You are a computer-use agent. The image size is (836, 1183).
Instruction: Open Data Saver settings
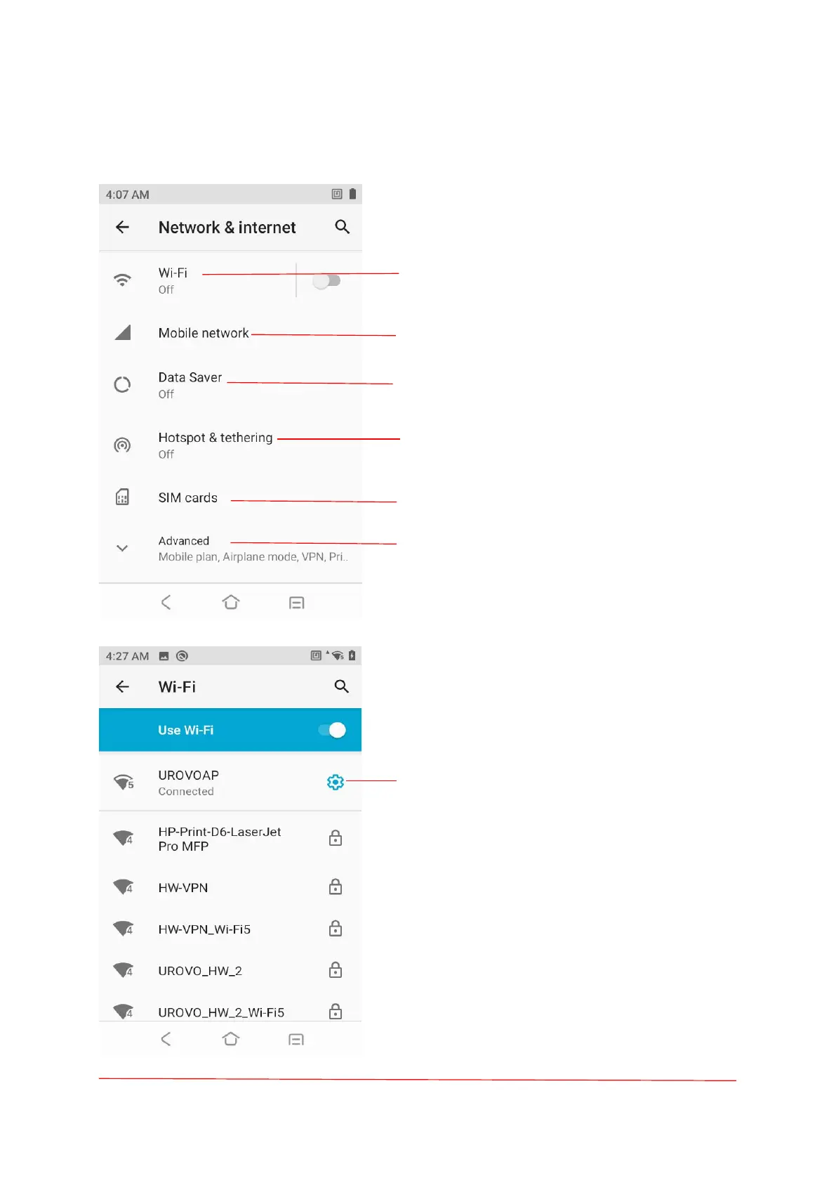click(190, 384)
